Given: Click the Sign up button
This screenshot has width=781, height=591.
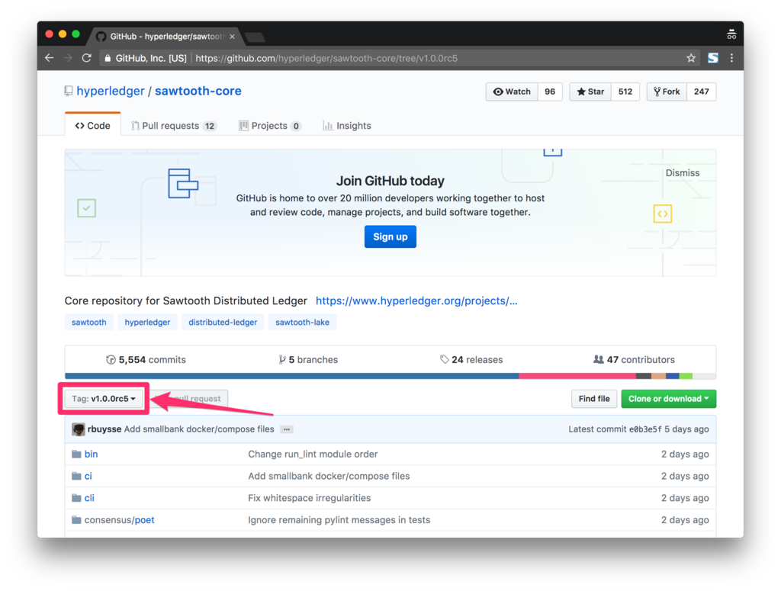Looking at the screenshot, I should [x=390, y=236].
